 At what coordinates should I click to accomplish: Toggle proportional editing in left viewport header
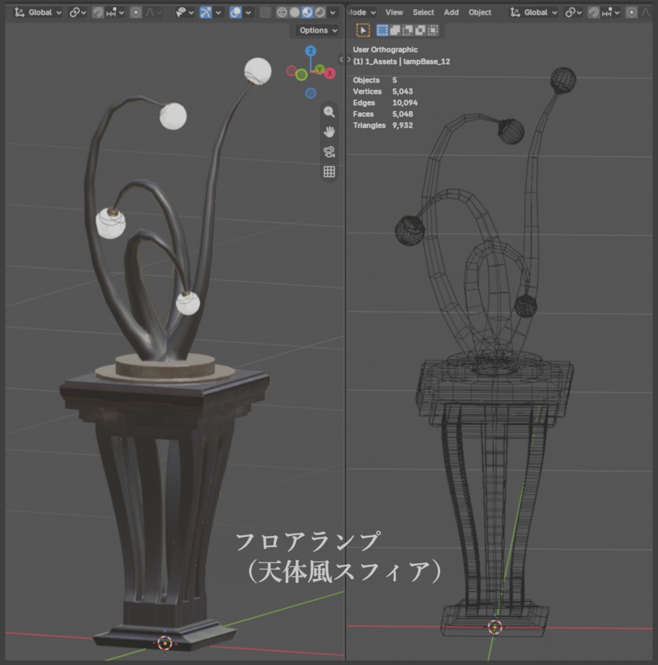[135, 12]
